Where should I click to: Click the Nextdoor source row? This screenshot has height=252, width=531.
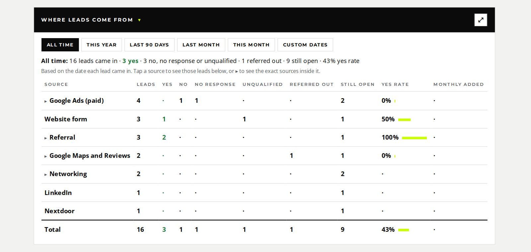pos(265,211)
